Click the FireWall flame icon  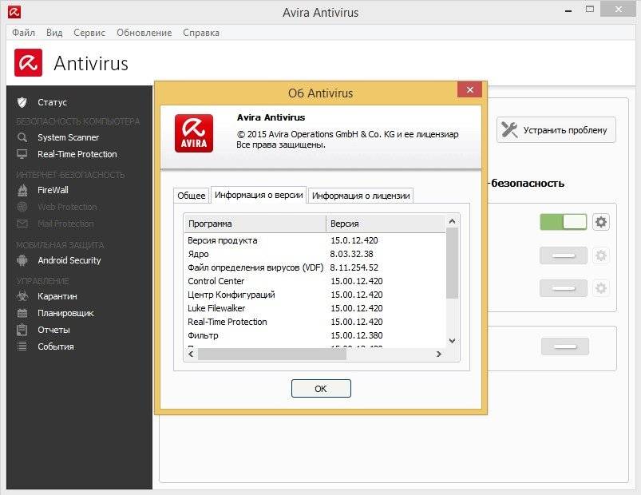point(22,190)
